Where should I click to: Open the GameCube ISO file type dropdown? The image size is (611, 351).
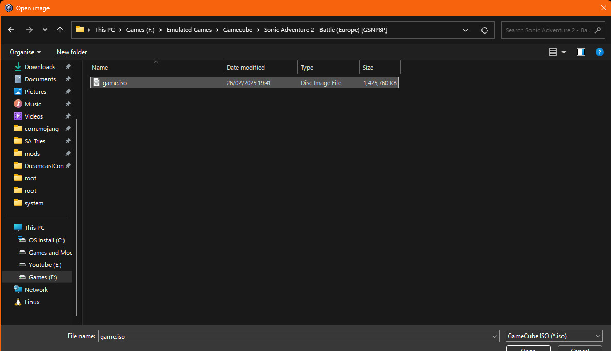pyautogui.click(x=554, y=336)
